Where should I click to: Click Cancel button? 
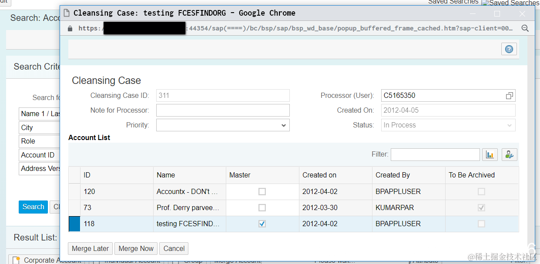(174, 249)
